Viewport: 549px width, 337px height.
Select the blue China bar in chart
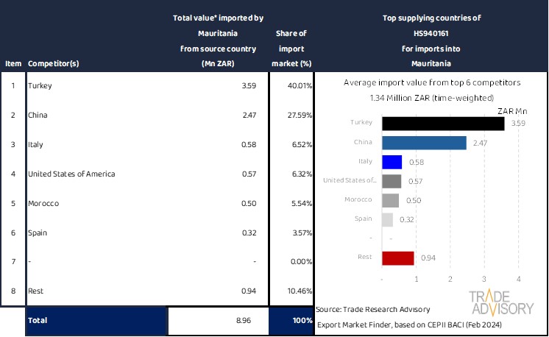(424, 143)
